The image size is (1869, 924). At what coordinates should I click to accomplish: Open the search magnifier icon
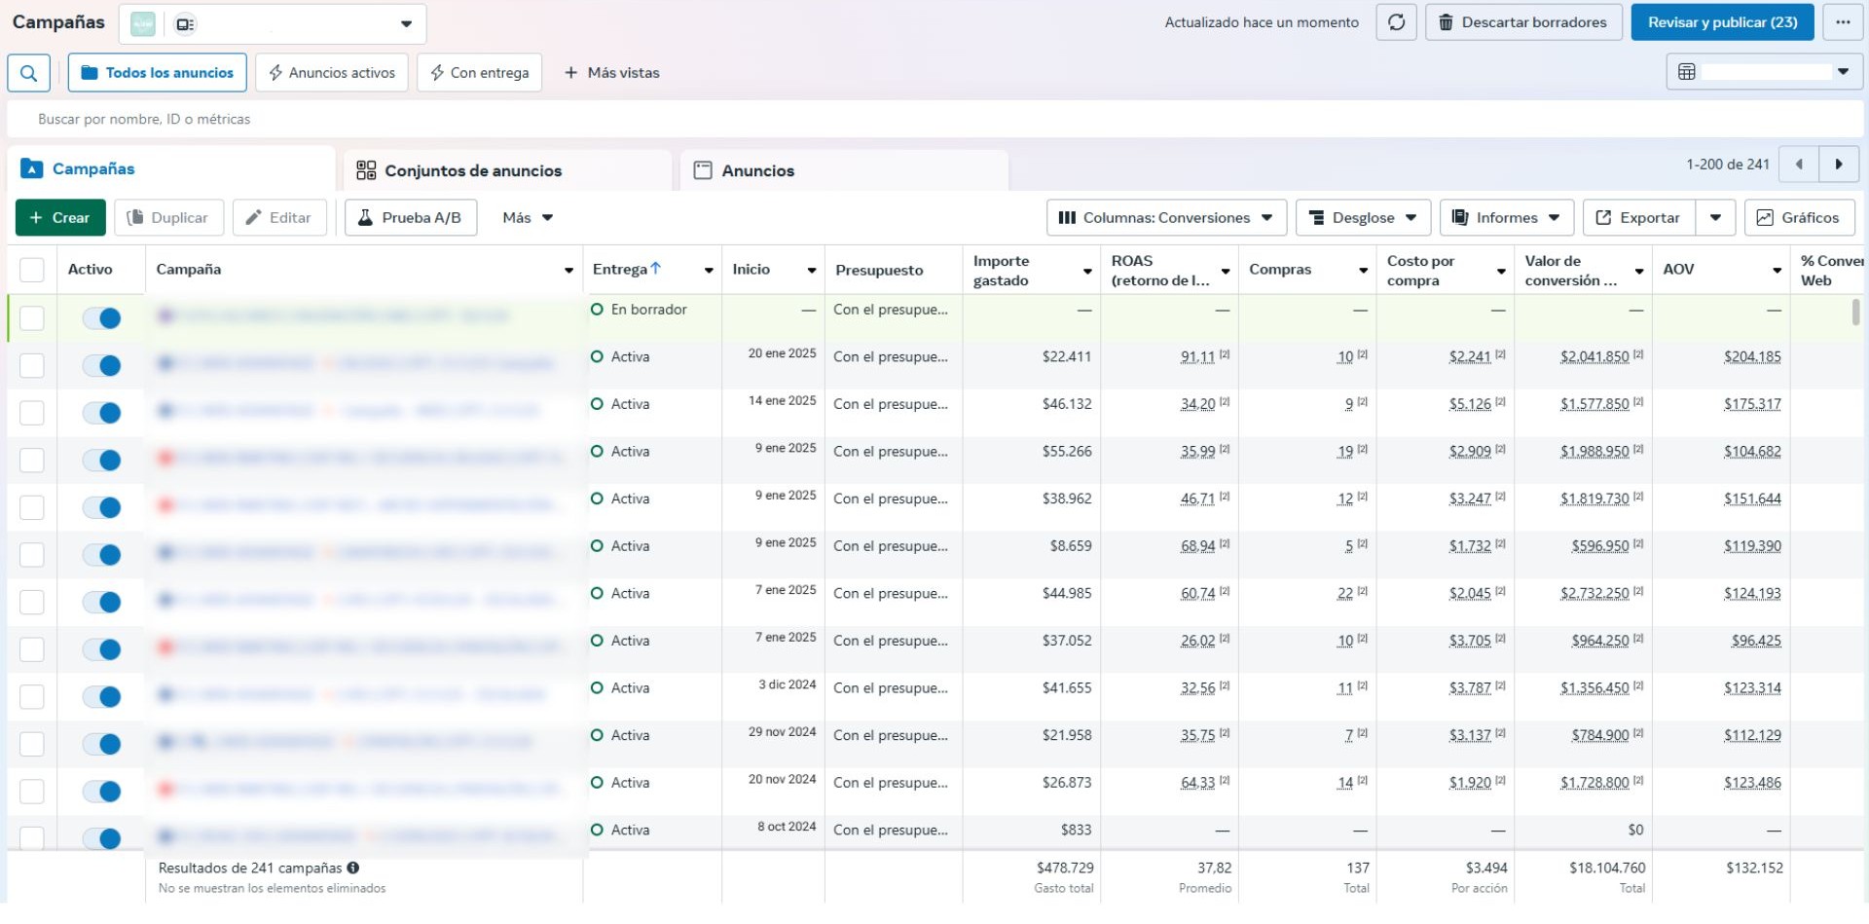click(x=29, y=73)
